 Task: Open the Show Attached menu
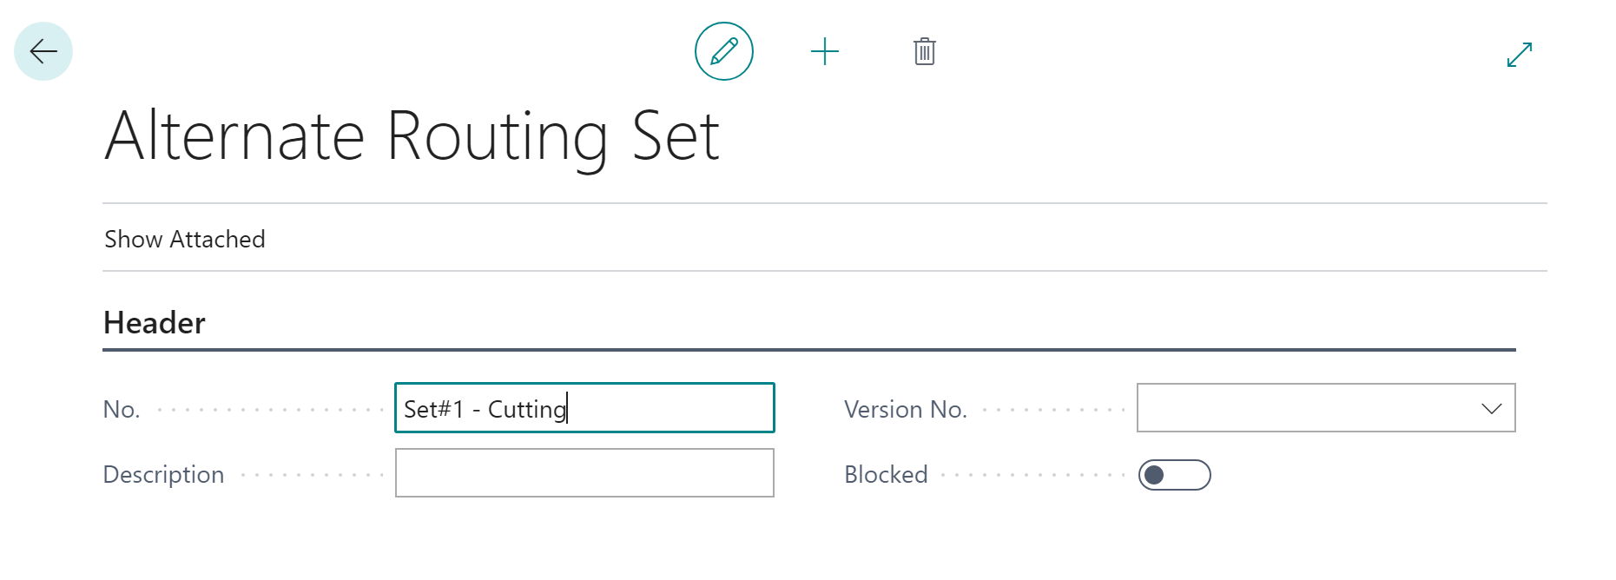pyautogui.click(x=185, y=239)
